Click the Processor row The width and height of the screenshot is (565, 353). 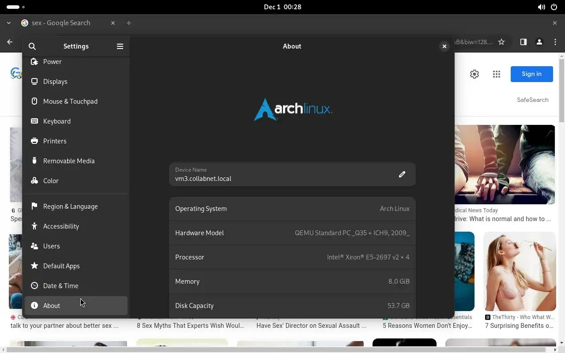pos(292,257)
